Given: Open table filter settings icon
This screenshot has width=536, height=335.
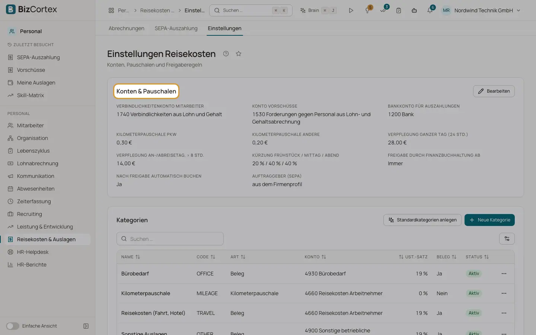Looking at the screenshot, I should pos(507,239).
